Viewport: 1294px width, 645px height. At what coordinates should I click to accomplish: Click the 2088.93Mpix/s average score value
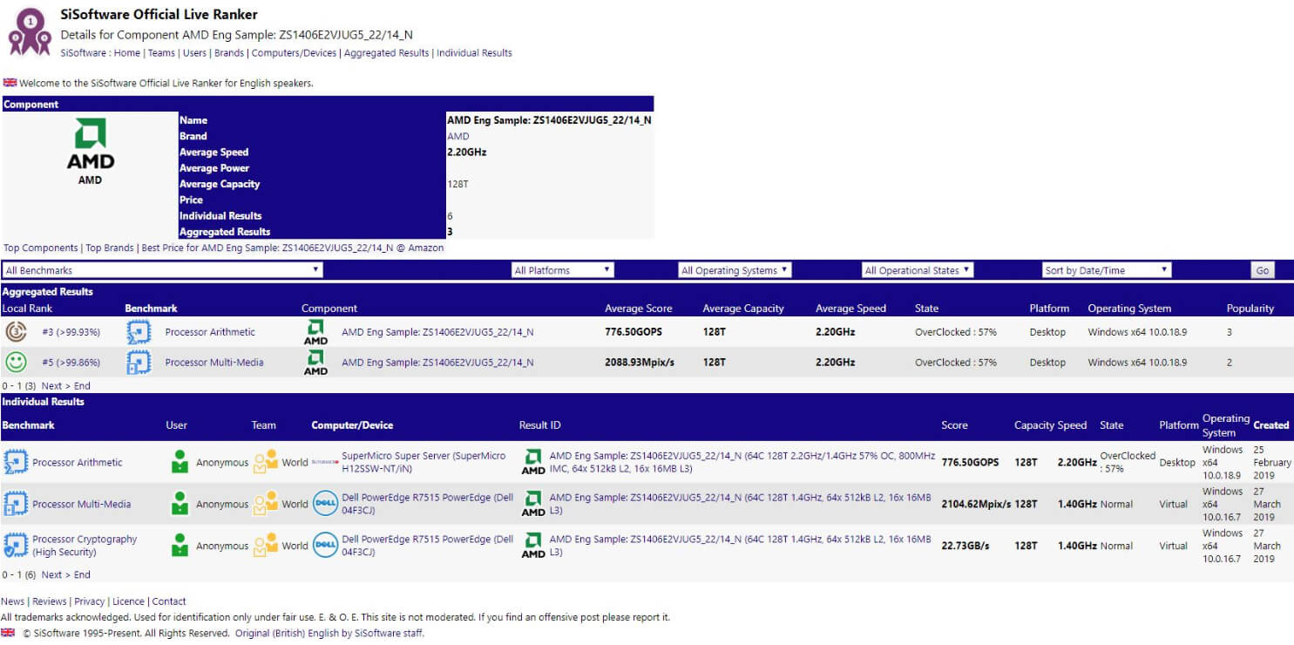pos(640,363)
